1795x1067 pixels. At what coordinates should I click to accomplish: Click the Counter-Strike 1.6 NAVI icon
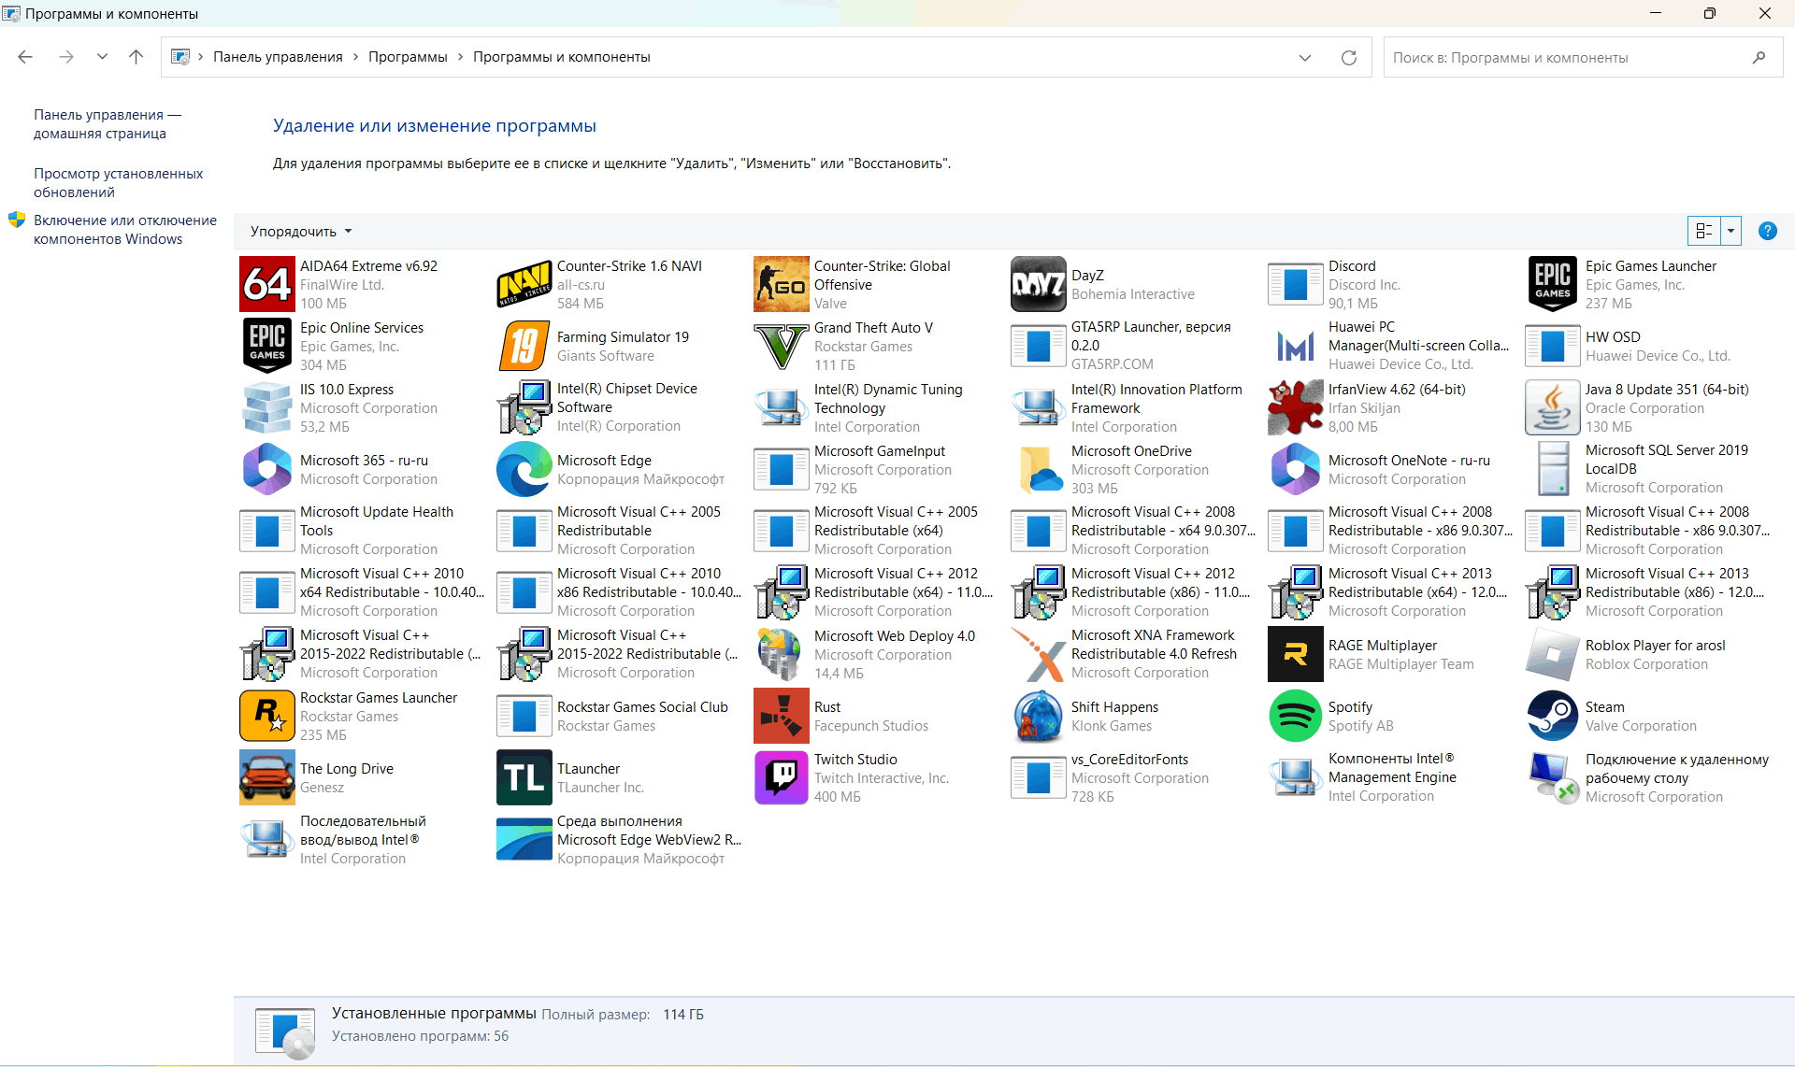[524, 284]
